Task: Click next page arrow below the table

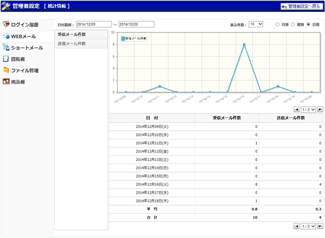Action: [x=320, y=226]
